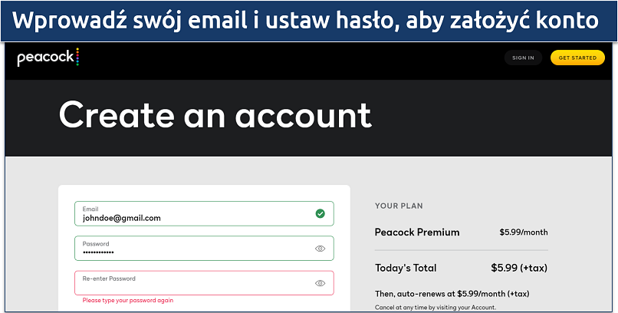This screenshot has height=313, width=618.
Task: Click the auto-renews at $5.99/month notice
Action: tap(452, 294)
